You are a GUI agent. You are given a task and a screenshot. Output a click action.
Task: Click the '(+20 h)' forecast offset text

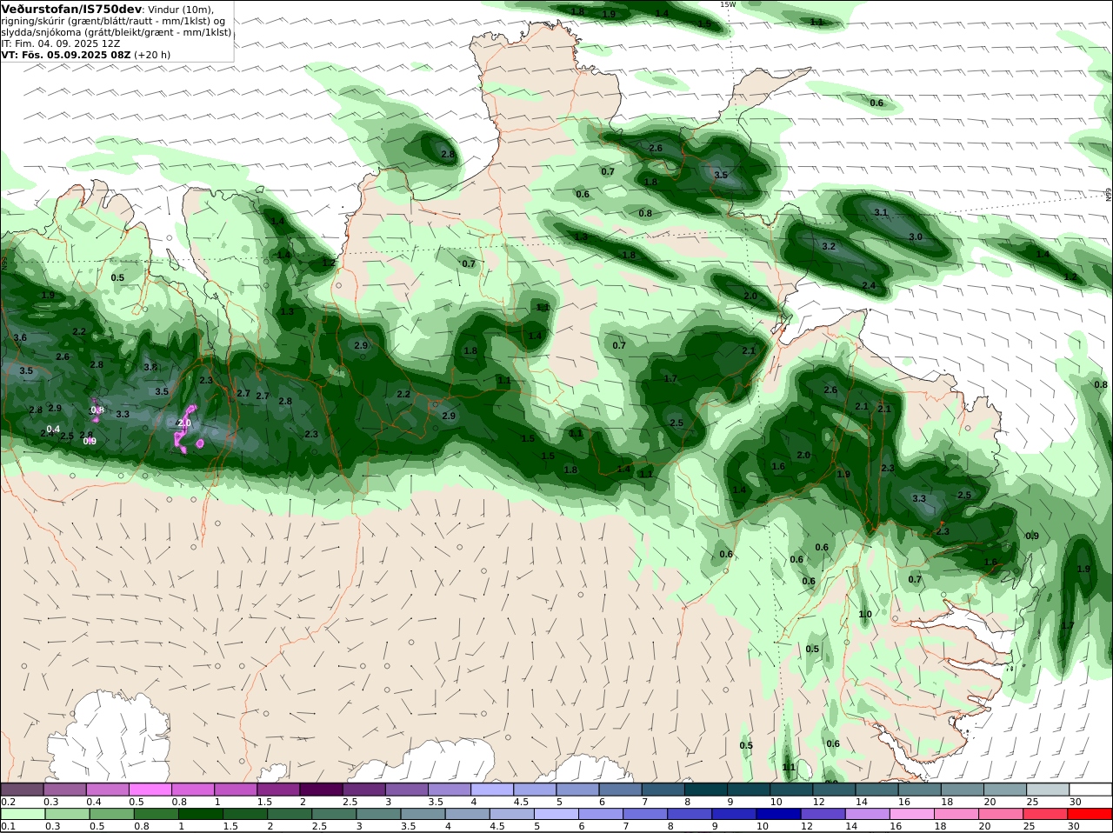(153, 54)
